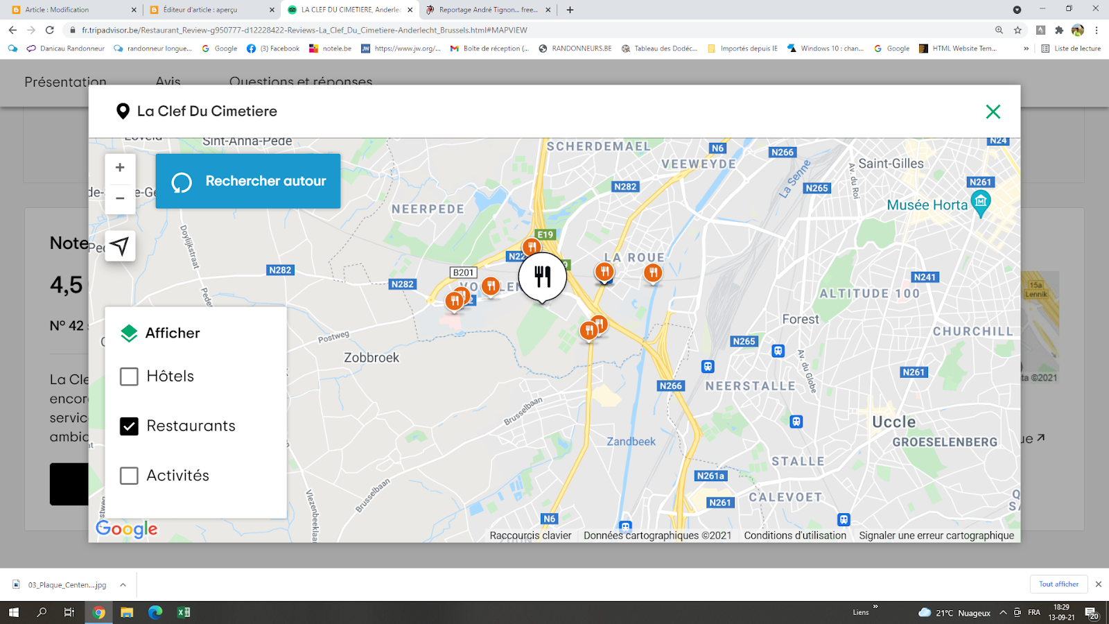Enable the Hôtels checkbox

click(129, 376)
